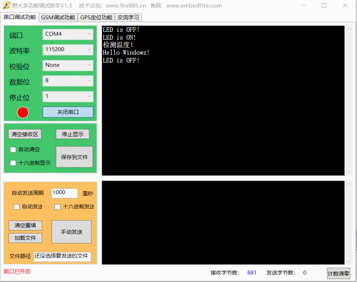Click the 串口已开启 status text

coord(17,272)
